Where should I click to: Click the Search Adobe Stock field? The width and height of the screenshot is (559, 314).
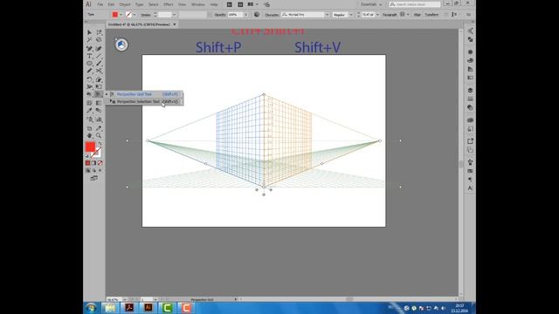point(415,4)
